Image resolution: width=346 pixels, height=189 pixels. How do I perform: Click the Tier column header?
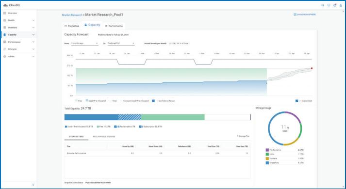pyautogui.click(x=68, y=146)
